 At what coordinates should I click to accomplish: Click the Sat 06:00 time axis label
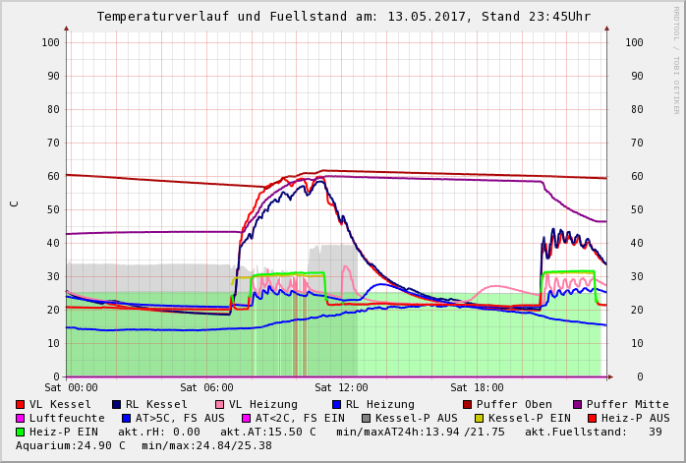(x=206, y=388)
